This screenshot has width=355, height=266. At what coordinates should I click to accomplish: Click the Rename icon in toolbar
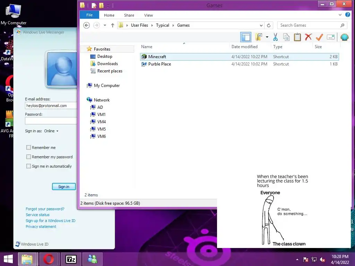tap(330, 37)
